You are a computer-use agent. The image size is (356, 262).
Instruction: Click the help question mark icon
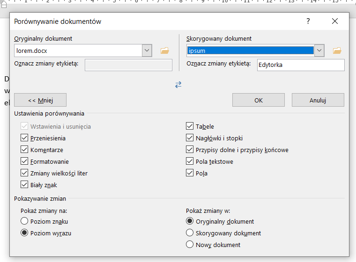pyautogui.click(x=308, y=22)
